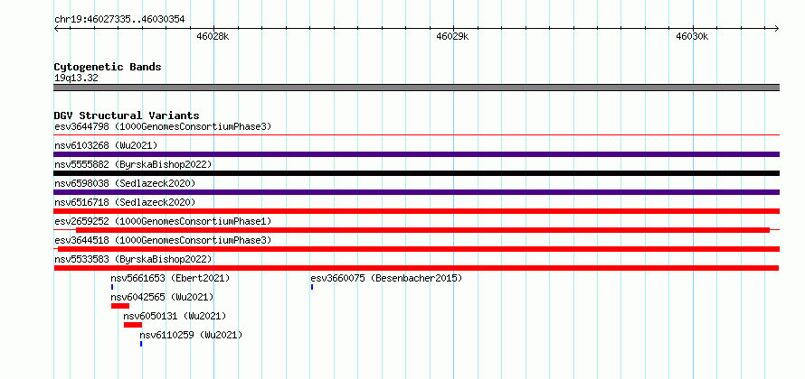
Task: Open nsv6103268 (Wu2021) label
Action: 106,145
